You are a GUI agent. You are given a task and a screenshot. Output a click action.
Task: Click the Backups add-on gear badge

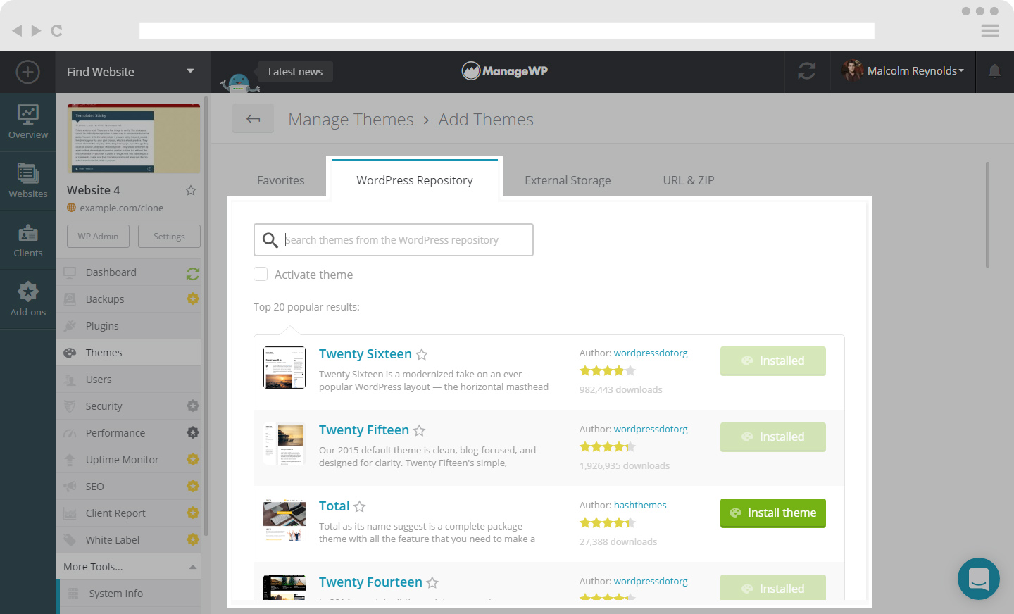pos(193,299)
